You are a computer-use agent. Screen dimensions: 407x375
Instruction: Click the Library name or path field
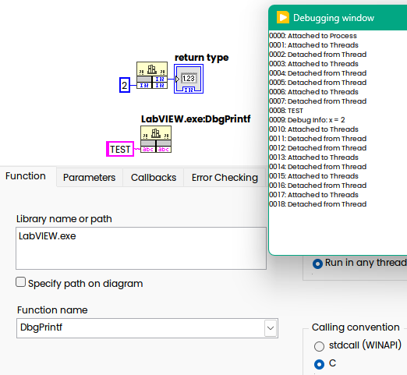(141, 248)
